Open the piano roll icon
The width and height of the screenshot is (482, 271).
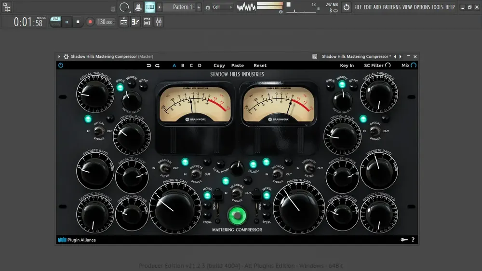click(x=135, y=22)
